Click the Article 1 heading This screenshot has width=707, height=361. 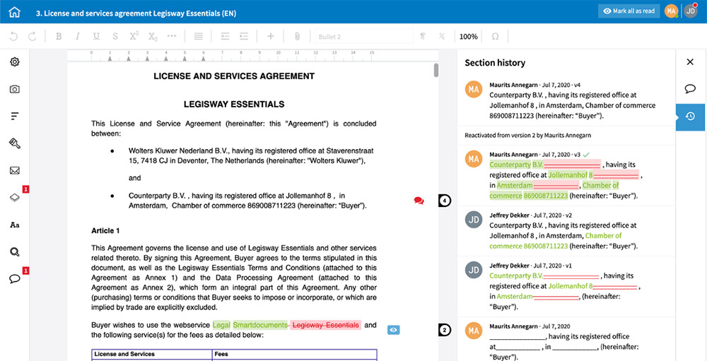105,231
